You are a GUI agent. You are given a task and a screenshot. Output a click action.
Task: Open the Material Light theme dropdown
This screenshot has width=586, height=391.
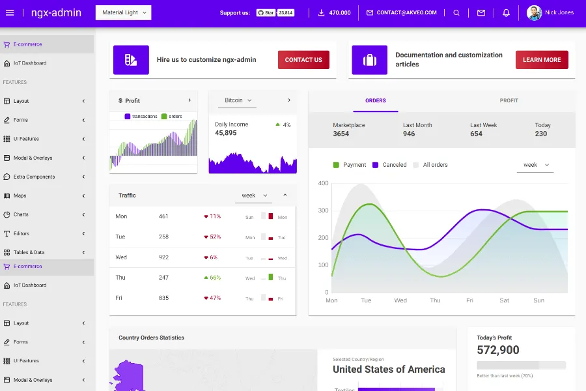(123, 12)
